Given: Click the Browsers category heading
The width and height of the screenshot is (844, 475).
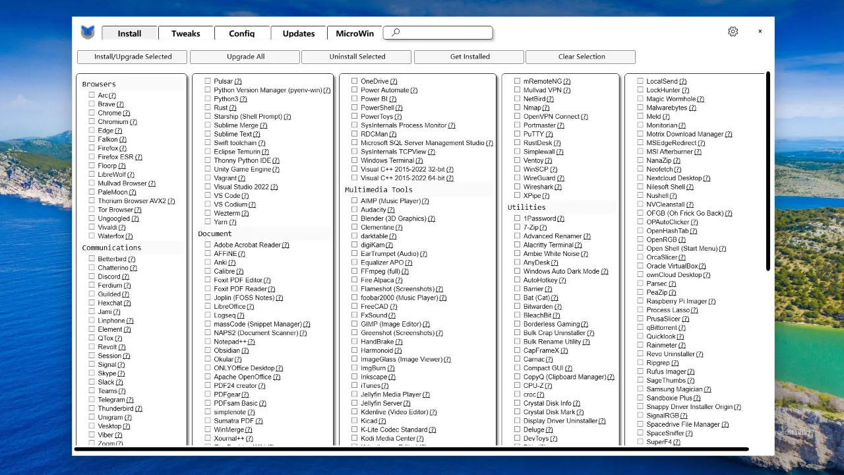Looking at the screenshot, I should [99, 84].
